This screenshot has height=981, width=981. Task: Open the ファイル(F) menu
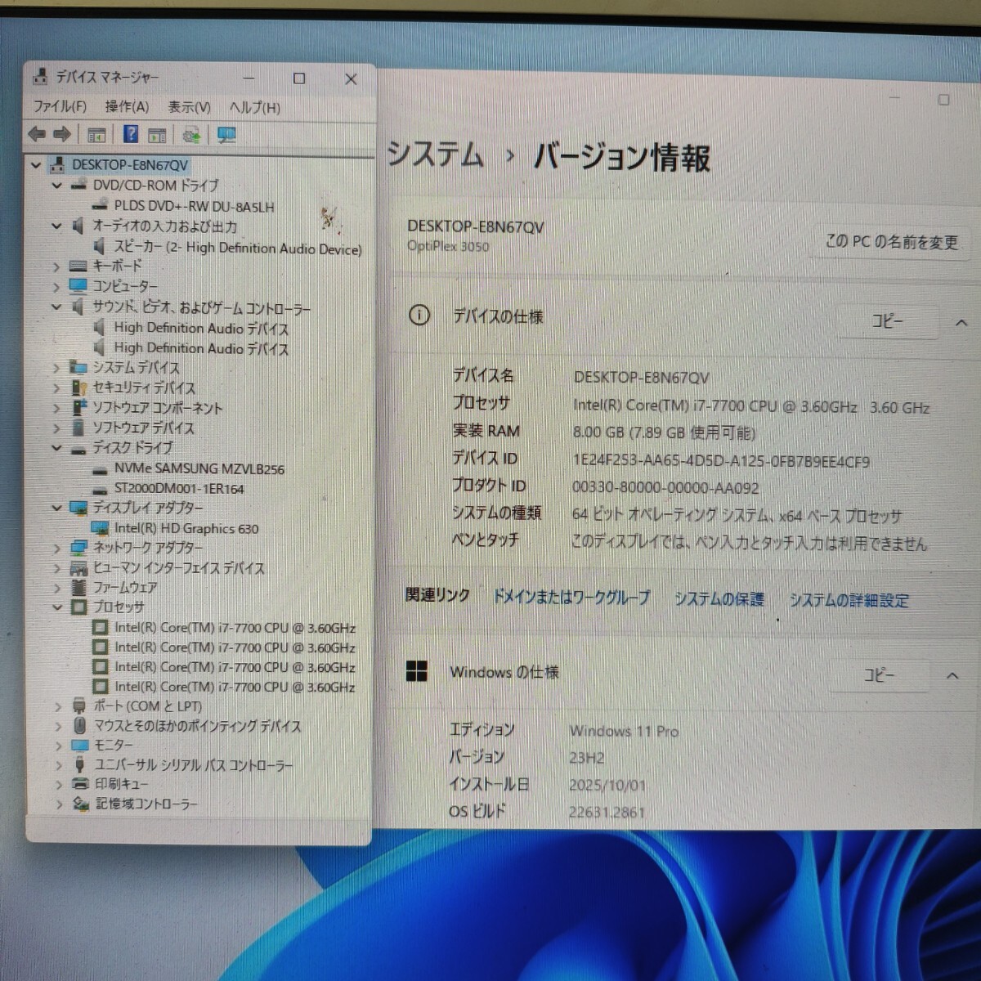tap(60, 107)
